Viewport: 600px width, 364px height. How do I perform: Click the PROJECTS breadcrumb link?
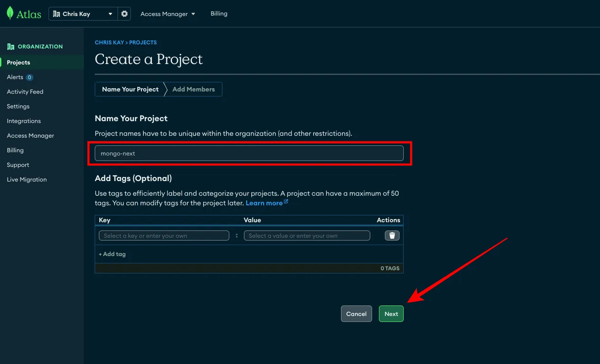pos(143,43)
